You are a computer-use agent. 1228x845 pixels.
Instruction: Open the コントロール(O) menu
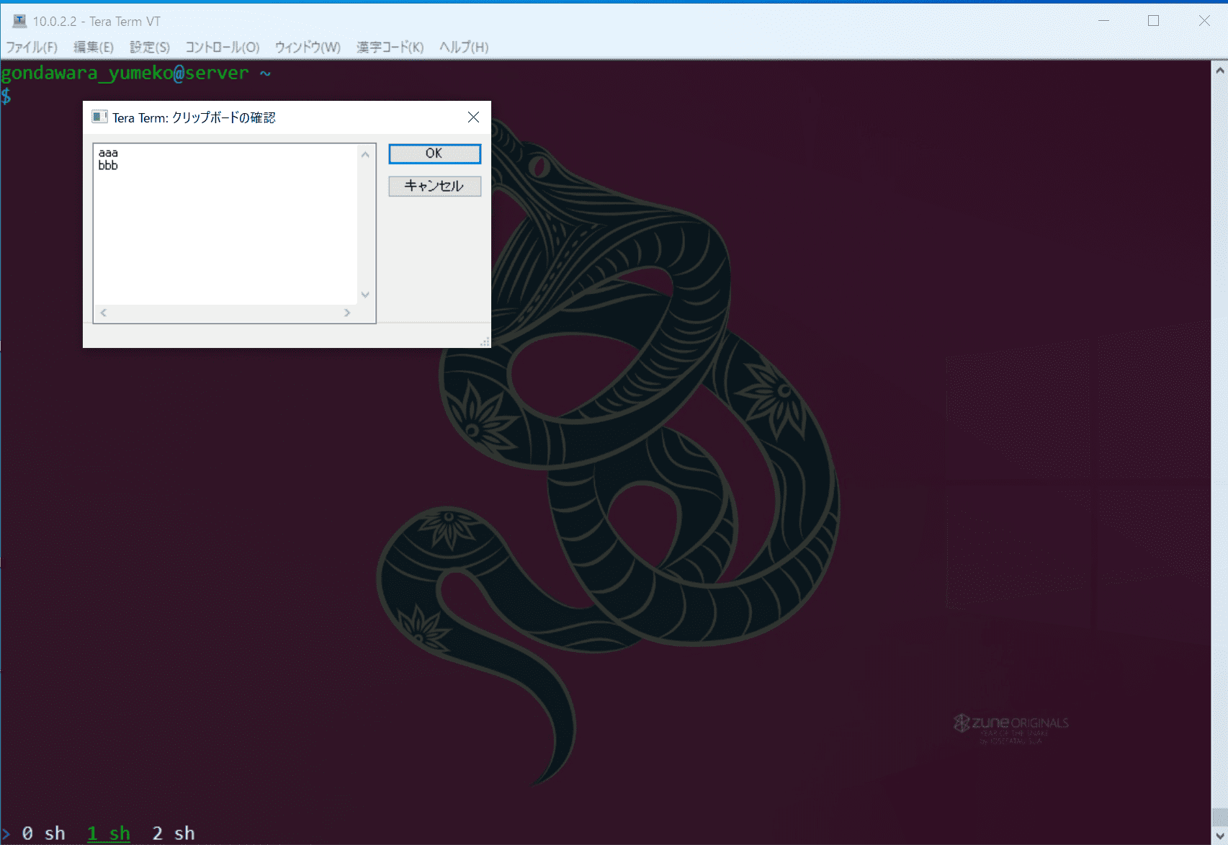pos(223,47)
